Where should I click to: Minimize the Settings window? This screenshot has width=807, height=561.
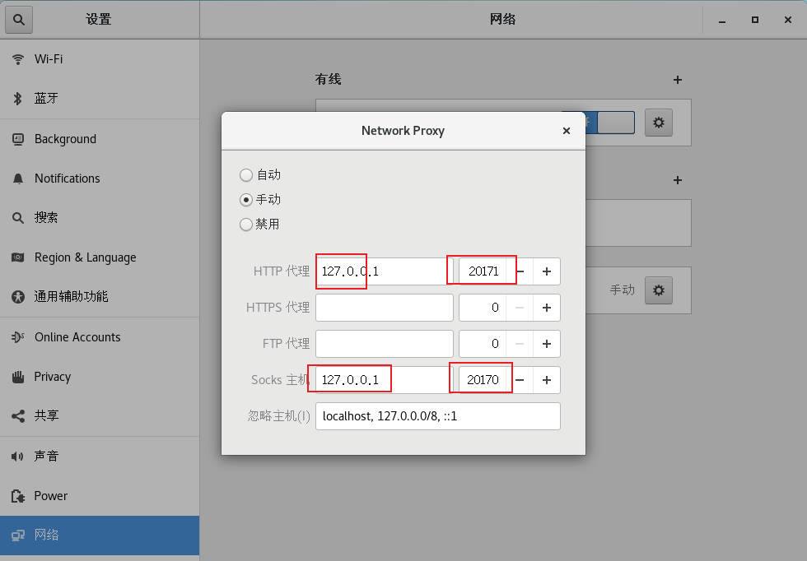coord(722,20)
